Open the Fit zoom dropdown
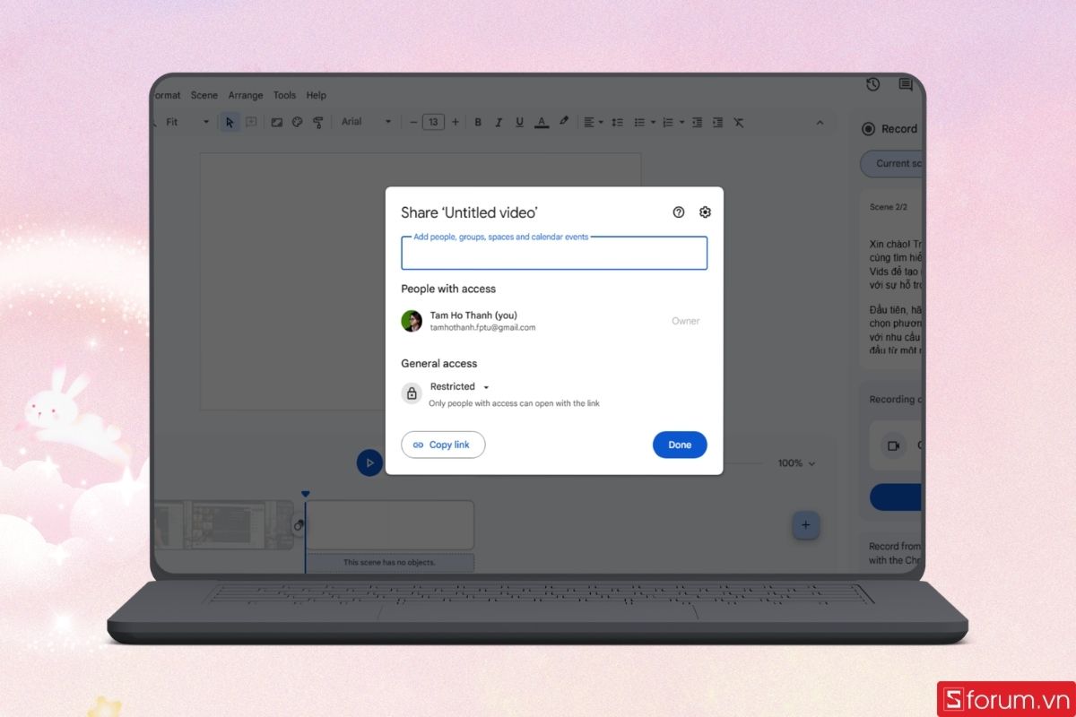 pyautogui.click(x=187, y=122)
